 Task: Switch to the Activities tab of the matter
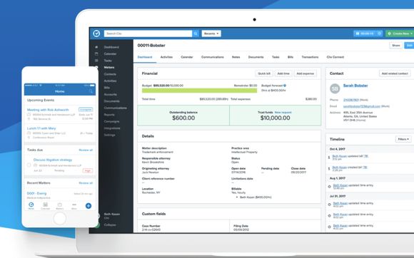166,57
